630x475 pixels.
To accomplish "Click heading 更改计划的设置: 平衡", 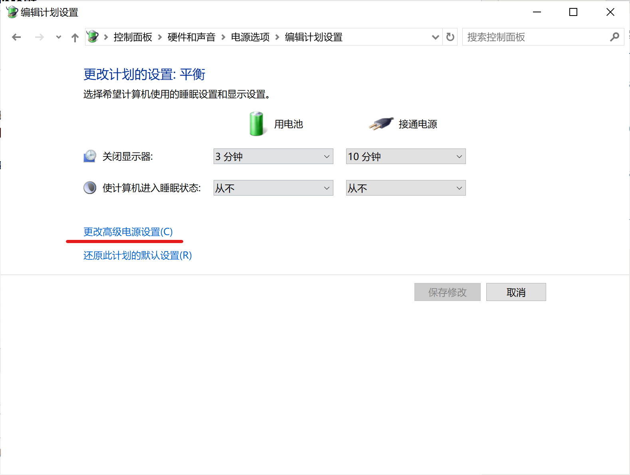I will [145, 74].
